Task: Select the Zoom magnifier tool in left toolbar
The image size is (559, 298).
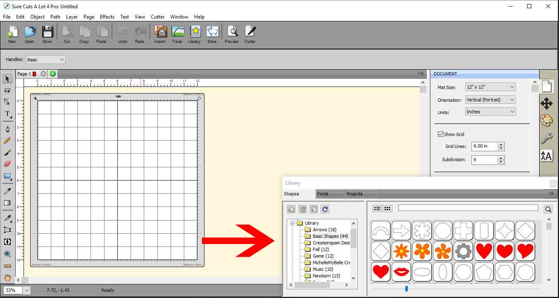Action: (7, 254)
